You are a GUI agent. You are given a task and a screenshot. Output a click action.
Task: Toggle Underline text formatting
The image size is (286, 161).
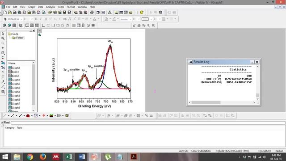(46, 19)
